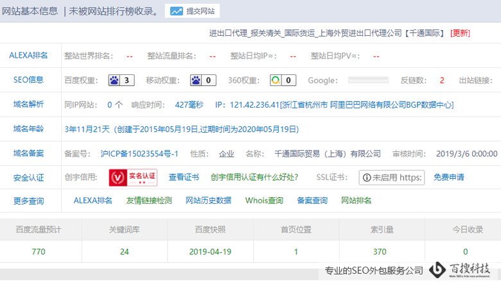
Task: Click the chart icon in 提交网站 button
Action: tap(177, 11)
